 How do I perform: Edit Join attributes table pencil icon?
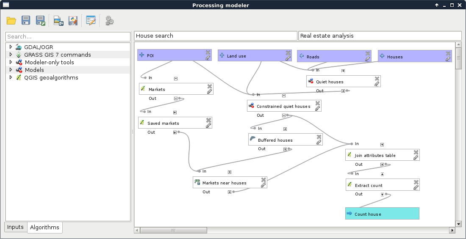(x=416, y=157)
